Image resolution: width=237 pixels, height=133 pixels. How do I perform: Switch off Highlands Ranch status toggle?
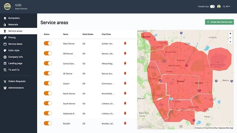tap(48, 113)
